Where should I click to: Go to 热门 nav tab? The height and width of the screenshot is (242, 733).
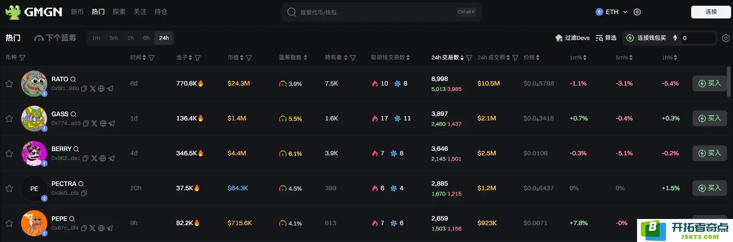98,12
